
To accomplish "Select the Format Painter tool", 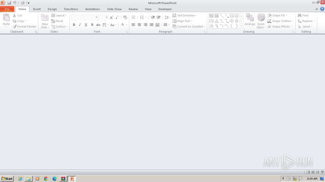I will click(x=25, y=27).
